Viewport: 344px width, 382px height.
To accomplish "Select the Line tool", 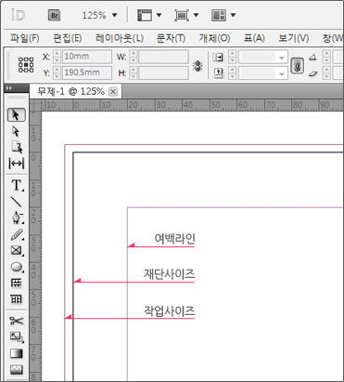I will (16, 202).
